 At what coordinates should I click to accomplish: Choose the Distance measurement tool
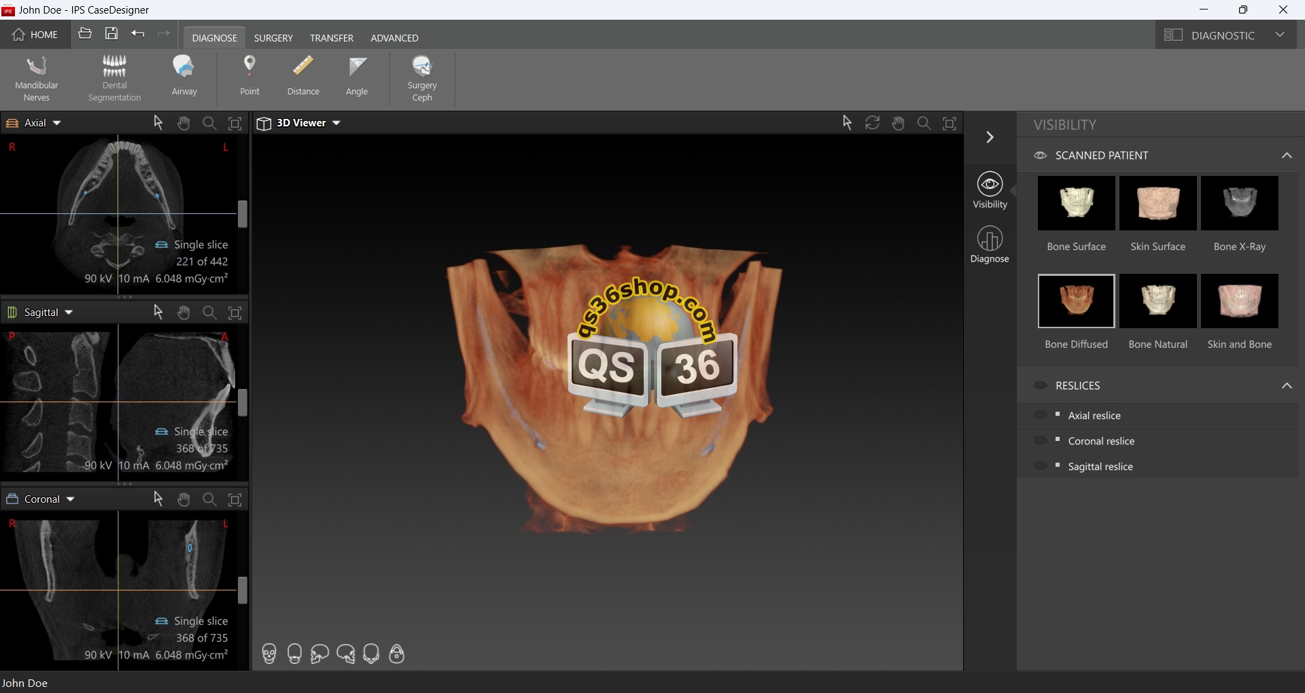[303, 76]
